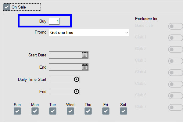This screenshot has width=183, height=122.
Task: Uncheck the Sun day checkbox
Action: [x=17, y=111]
